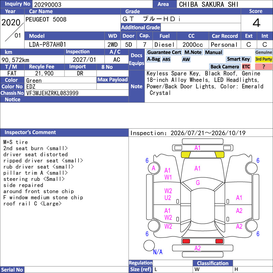Click the Manual document badge
This screenshot has height=273, width=273.
214,52
